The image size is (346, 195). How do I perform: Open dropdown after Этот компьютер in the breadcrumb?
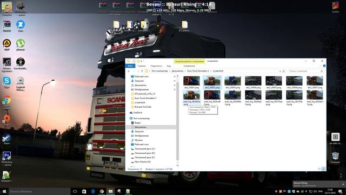(x=170, y=71)
